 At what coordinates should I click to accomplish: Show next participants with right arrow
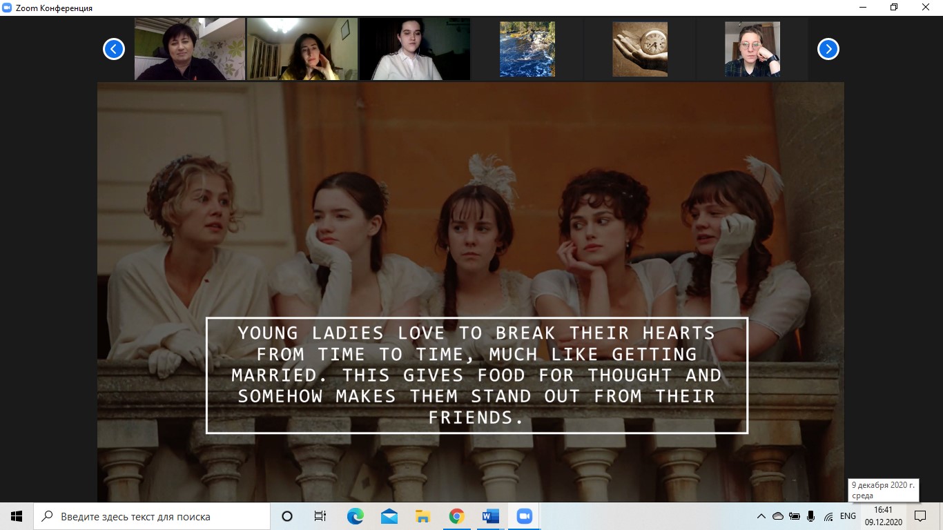click(828, 49)
